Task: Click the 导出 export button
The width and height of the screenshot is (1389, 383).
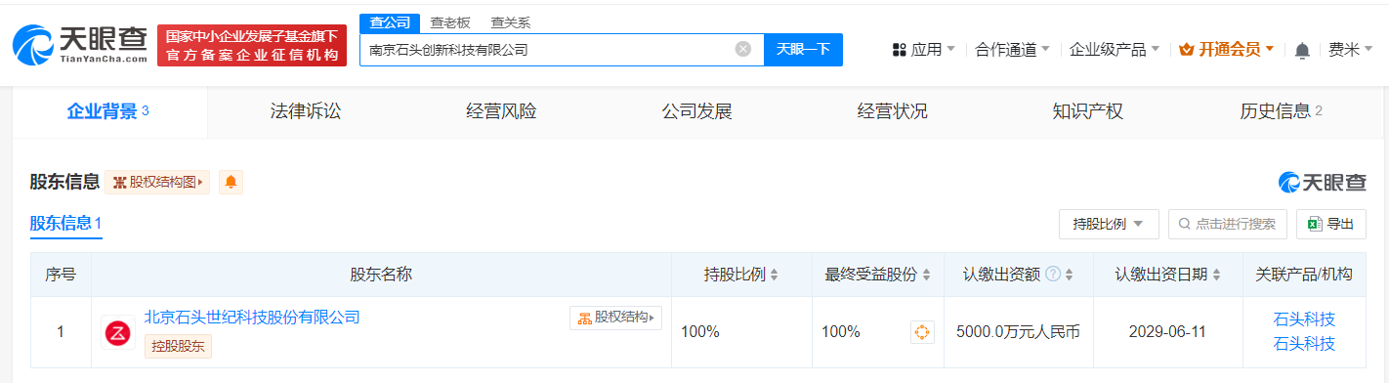Action: point(1330,224)
